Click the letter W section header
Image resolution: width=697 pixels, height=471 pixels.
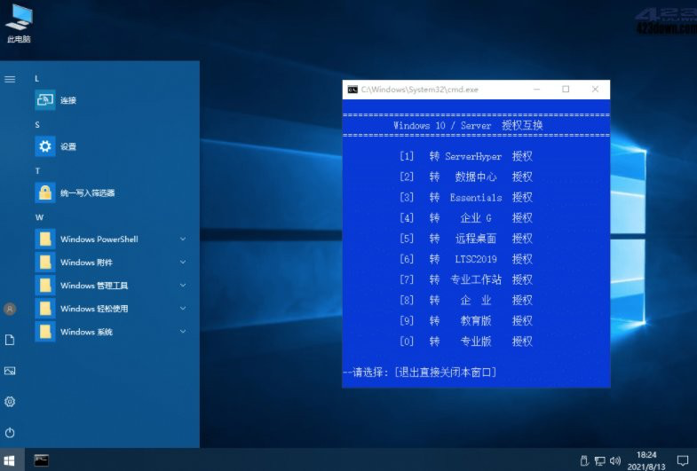pyautogui.click(x=39, y=217)
